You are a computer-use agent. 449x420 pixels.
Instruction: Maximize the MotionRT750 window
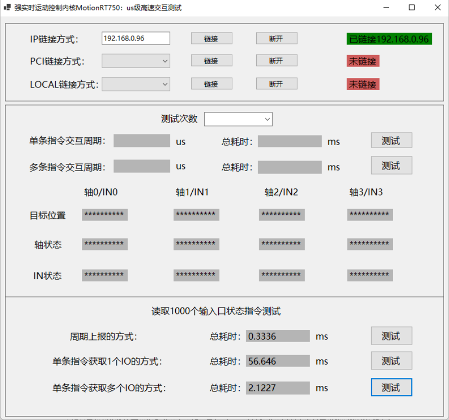(x=412, y=7)
